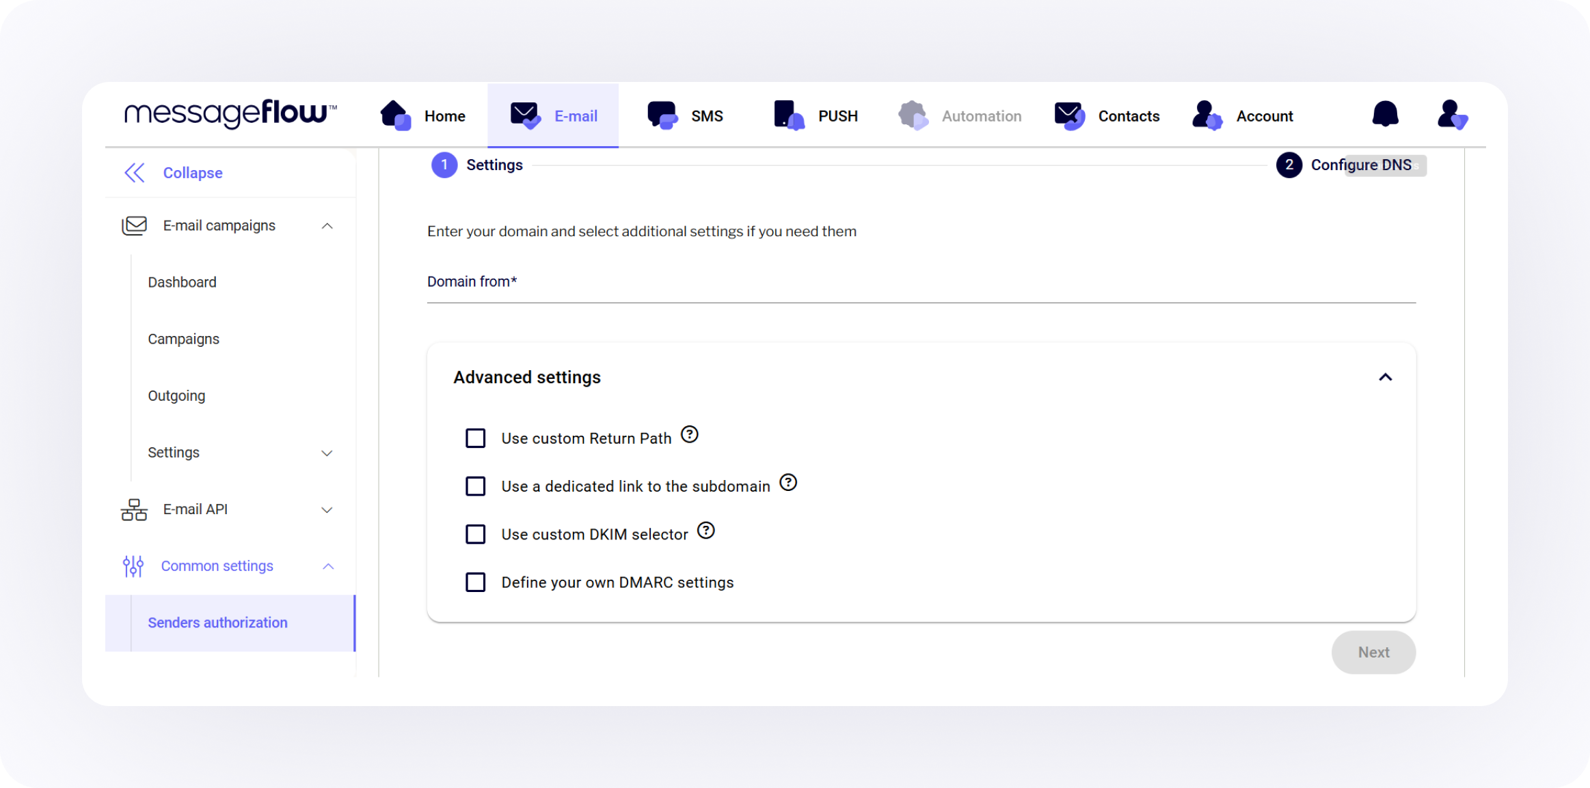This screenshot has width=1590, height=788.
Task: Tick Use custom DKIM selector checkbox
Action: click(x=476, y=534)
